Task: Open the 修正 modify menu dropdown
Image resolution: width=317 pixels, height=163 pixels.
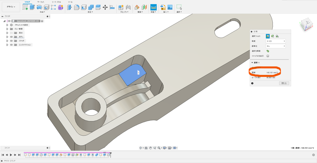Action: [91, 12]
